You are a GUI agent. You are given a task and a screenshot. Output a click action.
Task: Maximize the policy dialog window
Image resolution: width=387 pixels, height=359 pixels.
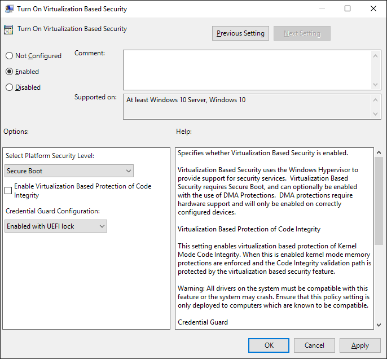point(348,9)
